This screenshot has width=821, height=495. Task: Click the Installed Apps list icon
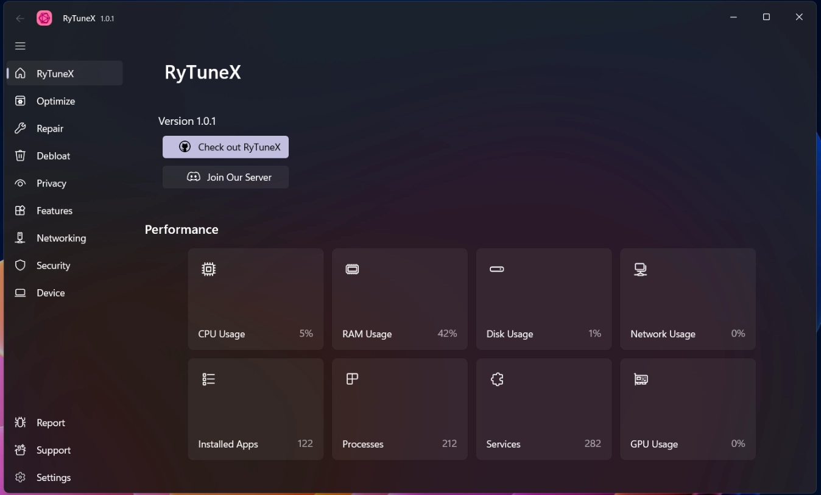pos(209,379)
